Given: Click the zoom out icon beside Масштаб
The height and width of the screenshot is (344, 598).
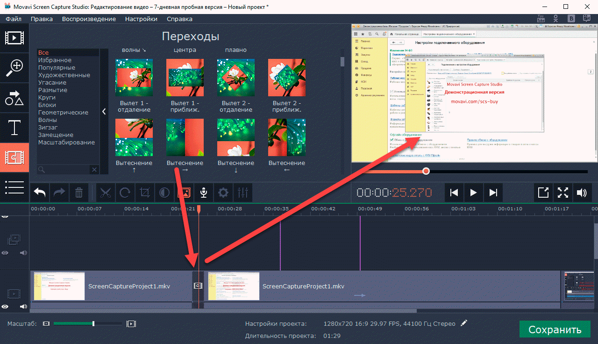Looking at the screenshot, I should tap(46, 323).
